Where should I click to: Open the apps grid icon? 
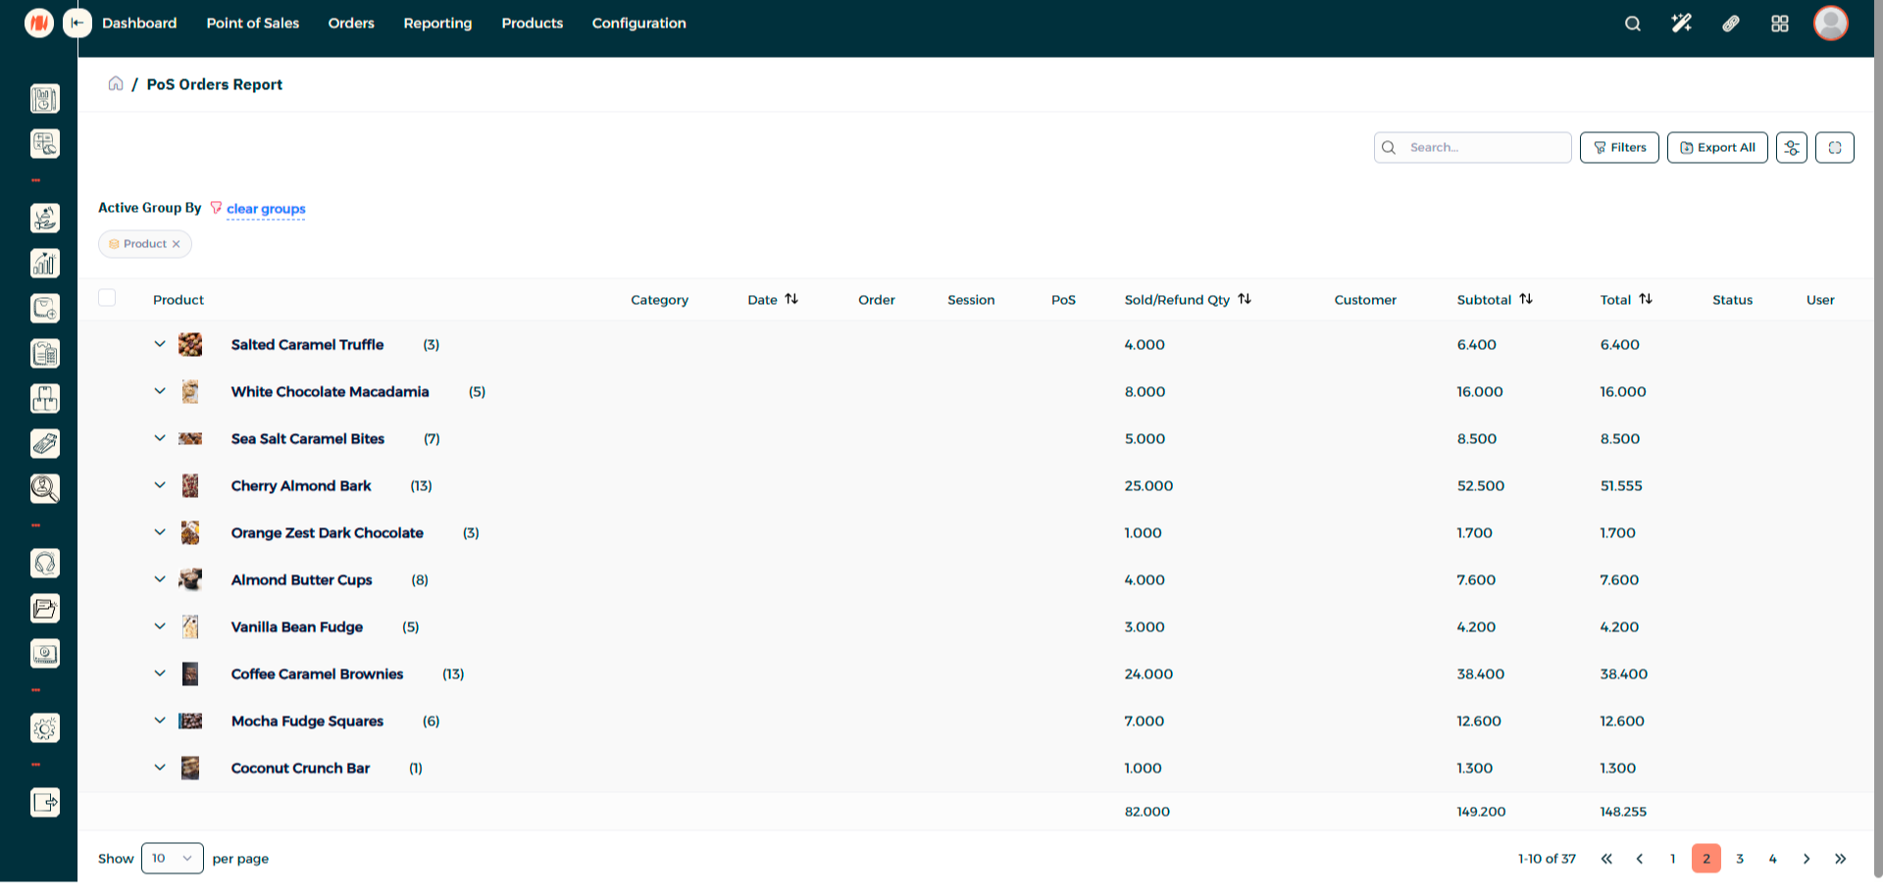pyautogui.click(x=1780, y=24)
